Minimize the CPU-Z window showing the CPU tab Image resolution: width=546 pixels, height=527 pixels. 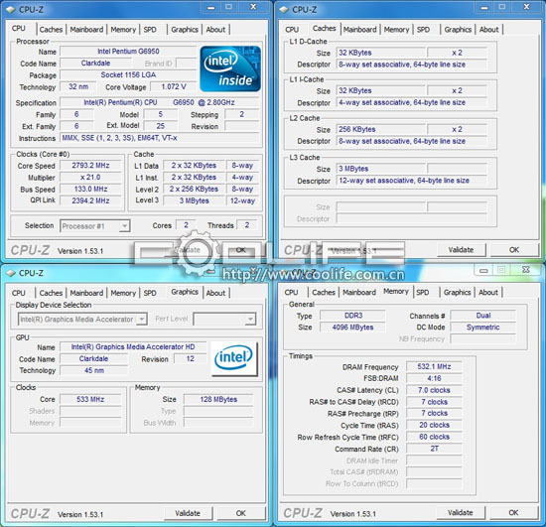click(x=211, y=7)
